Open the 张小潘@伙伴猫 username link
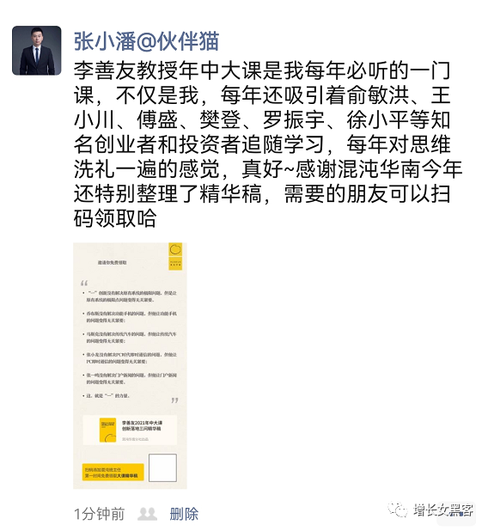This screenshot has height=531, width=488. [x=146, y=41]
